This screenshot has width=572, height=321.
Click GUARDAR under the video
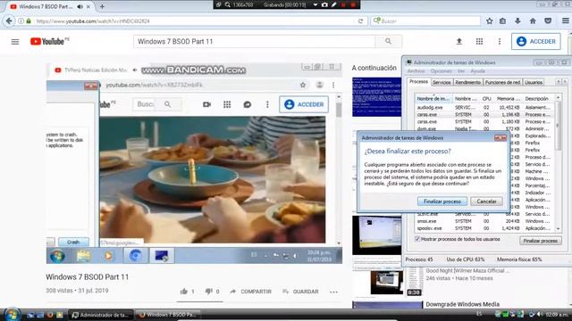click(x=300, y=292)
